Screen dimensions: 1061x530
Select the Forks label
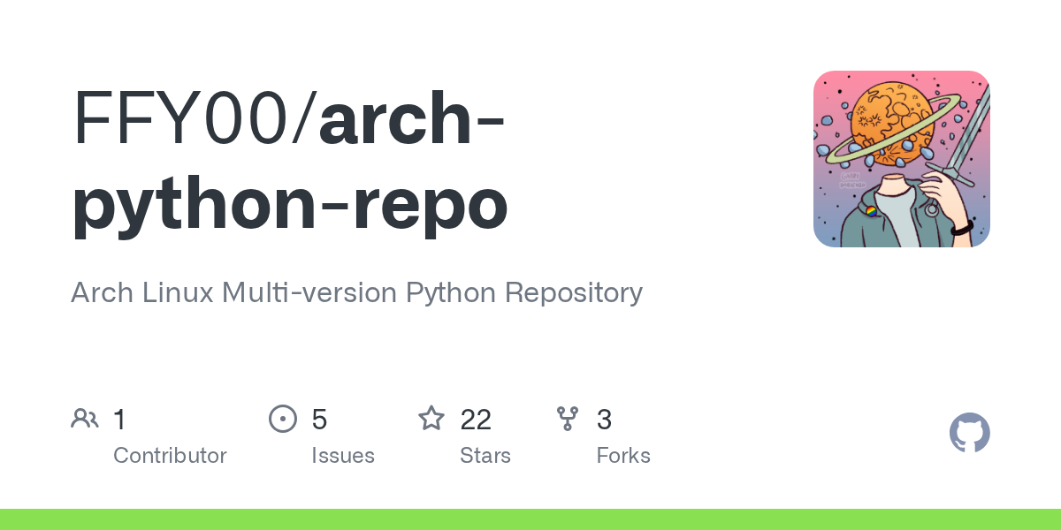623,456
